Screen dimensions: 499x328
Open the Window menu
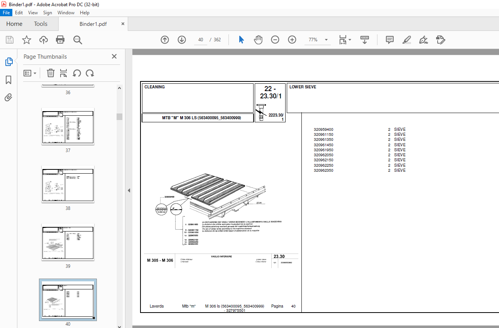[x=66, y=13]
